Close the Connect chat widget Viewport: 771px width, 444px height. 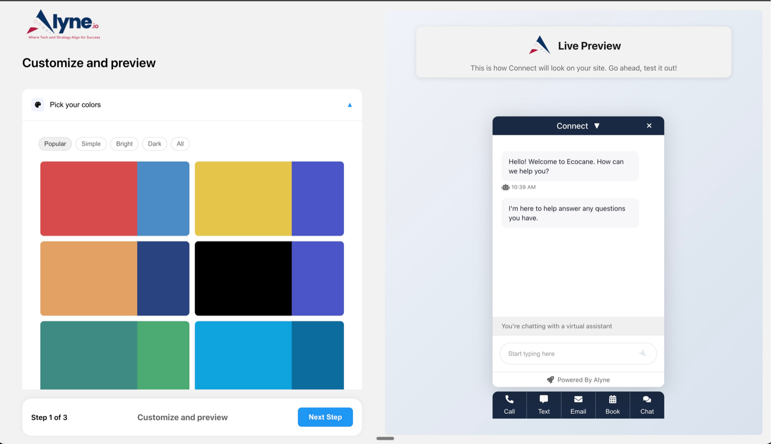(649, 126)
